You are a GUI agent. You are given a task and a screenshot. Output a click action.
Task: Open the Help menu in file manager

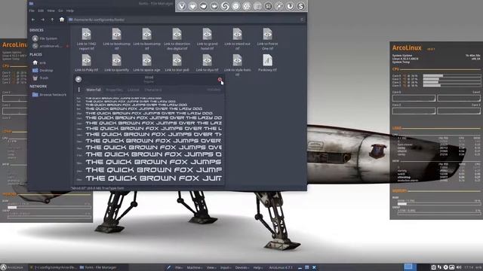(x=70, y=11)
